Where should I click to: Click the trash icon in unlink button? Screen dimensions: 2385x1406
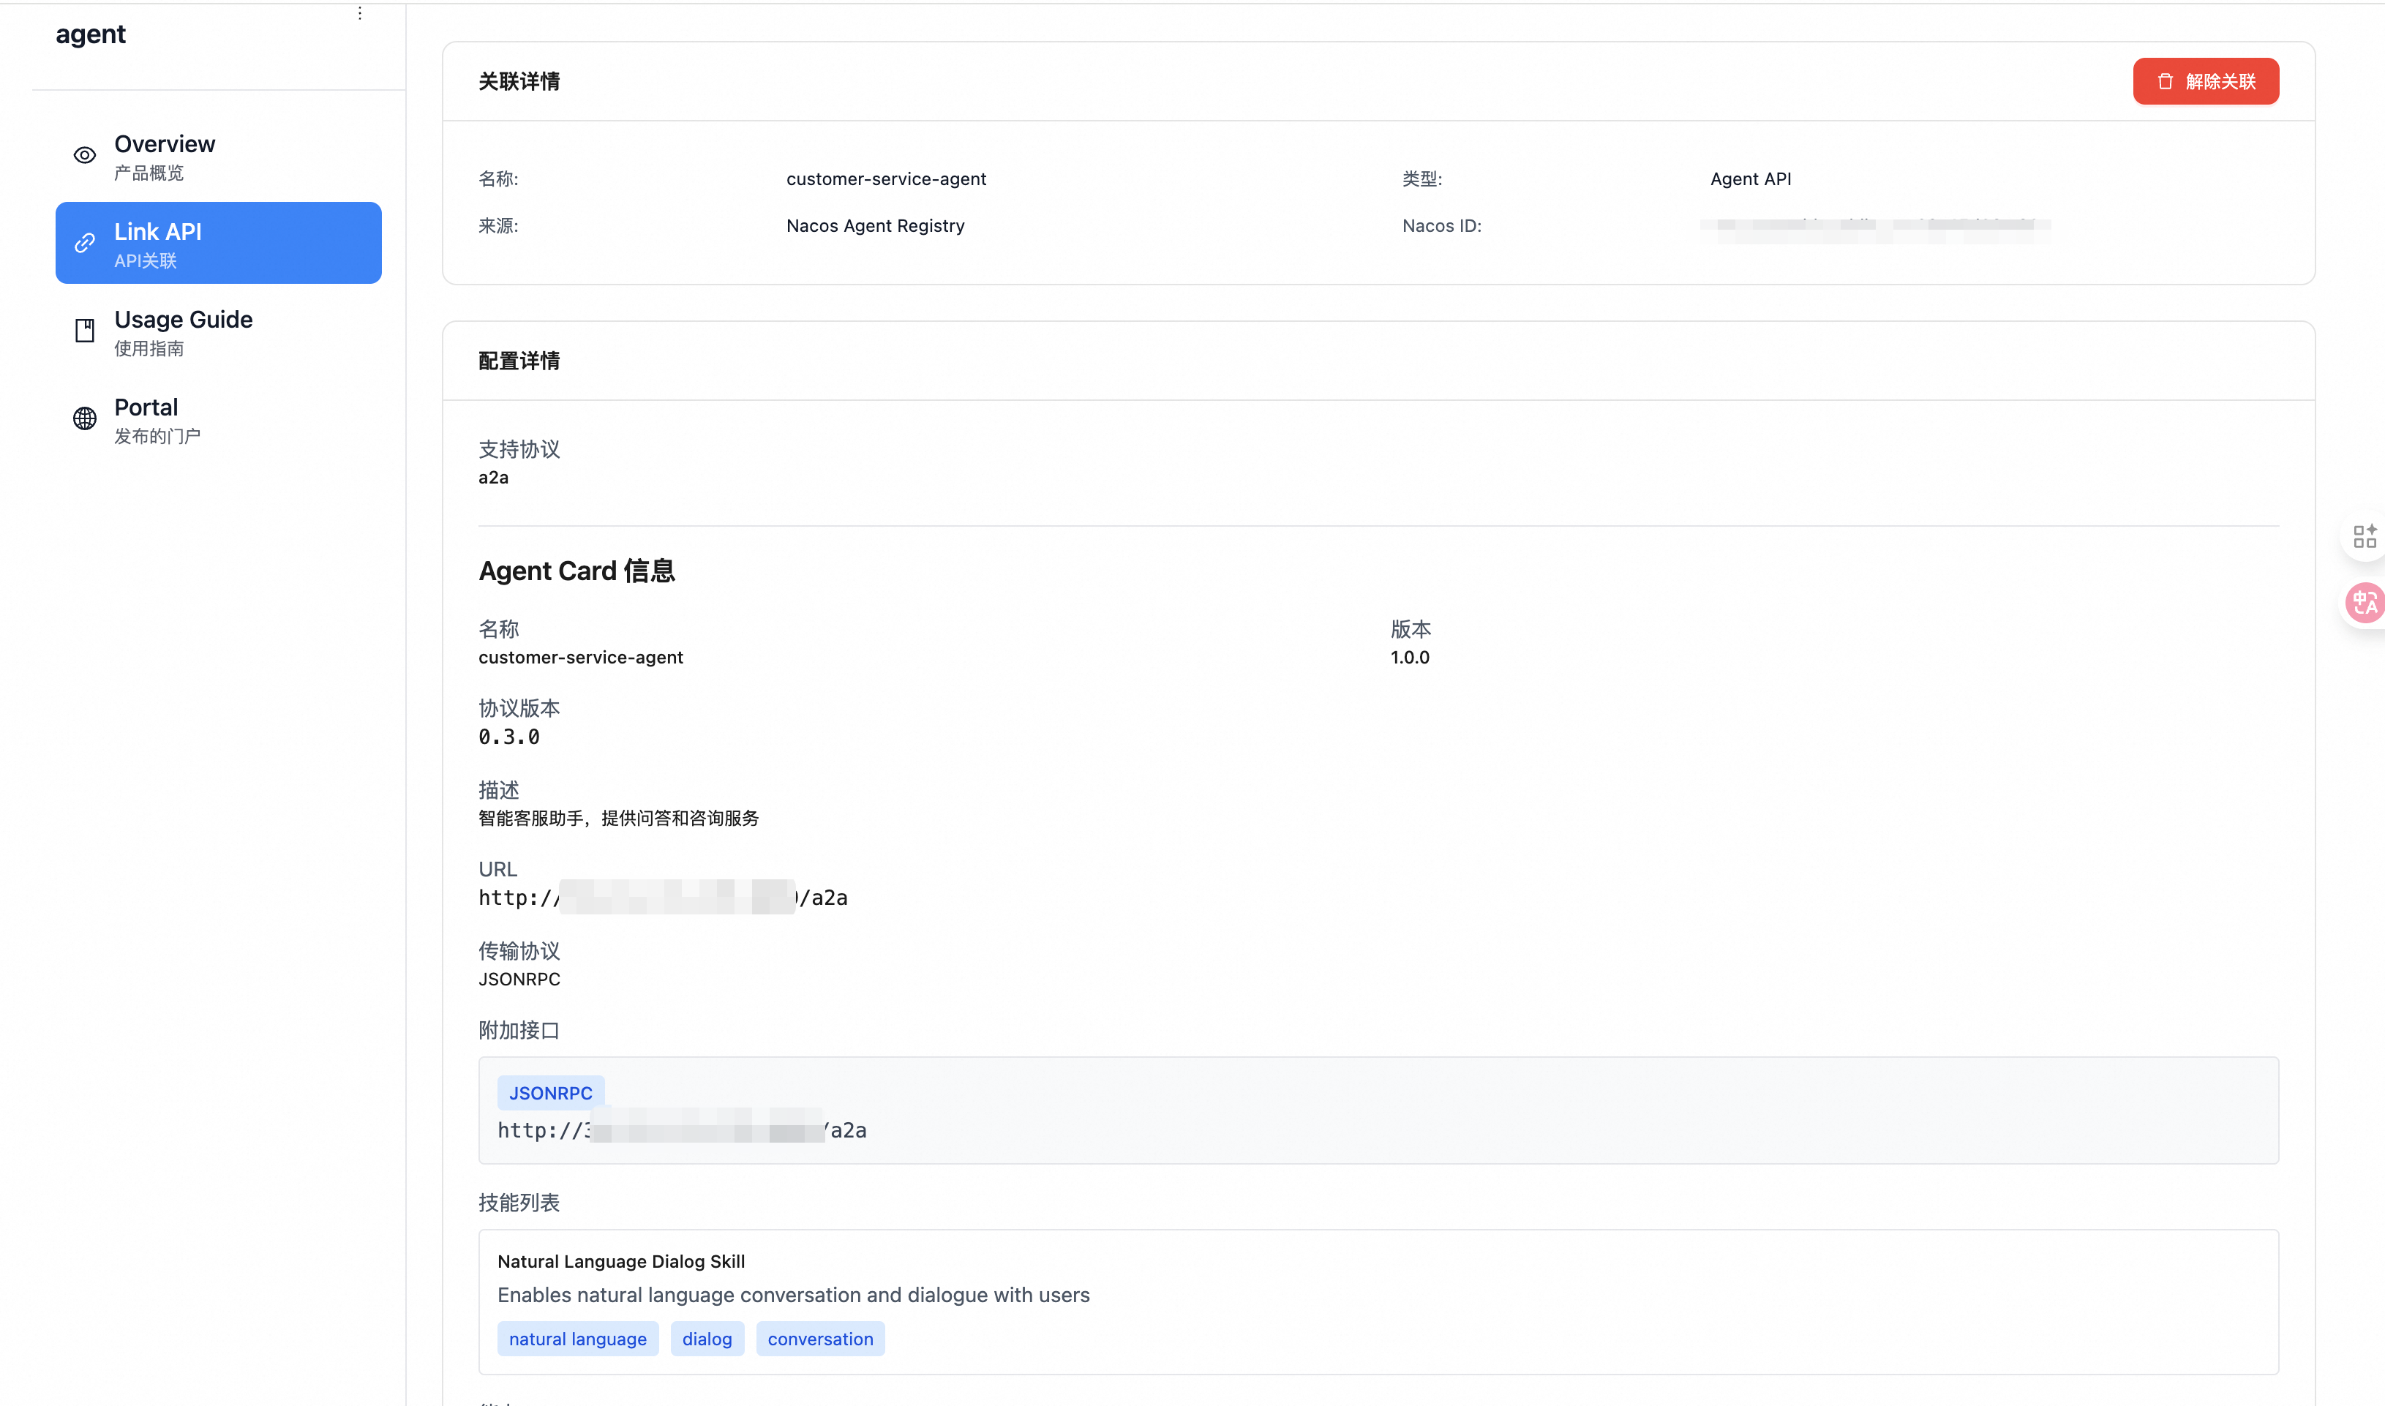pyautogui.click(x=2166, y=81)
